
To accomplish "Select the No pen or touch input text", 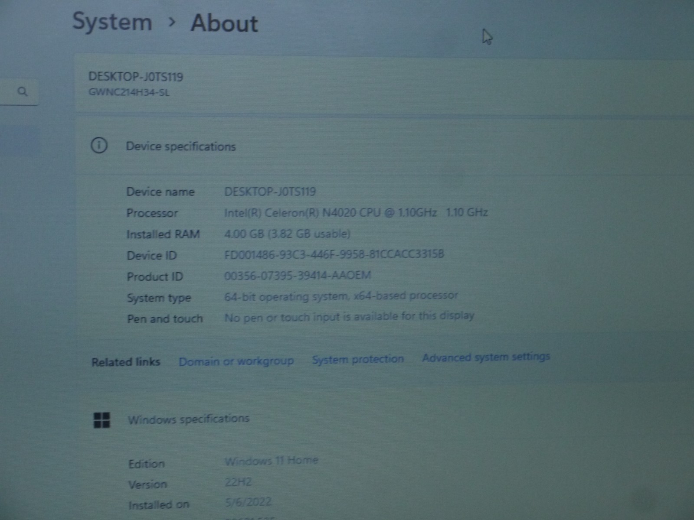I will click(x=349, y=316).
